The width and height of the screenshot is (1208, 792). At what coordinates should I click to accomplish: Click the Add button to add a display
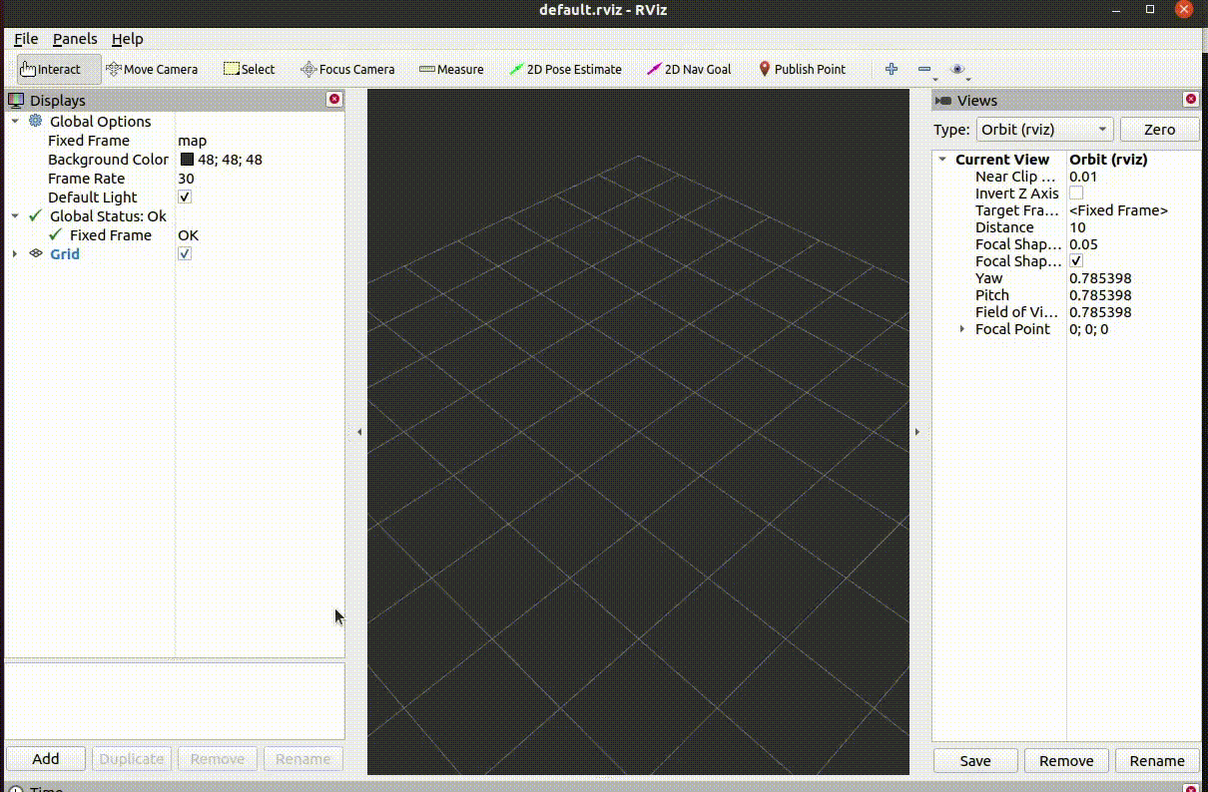(x=45, y=759)
